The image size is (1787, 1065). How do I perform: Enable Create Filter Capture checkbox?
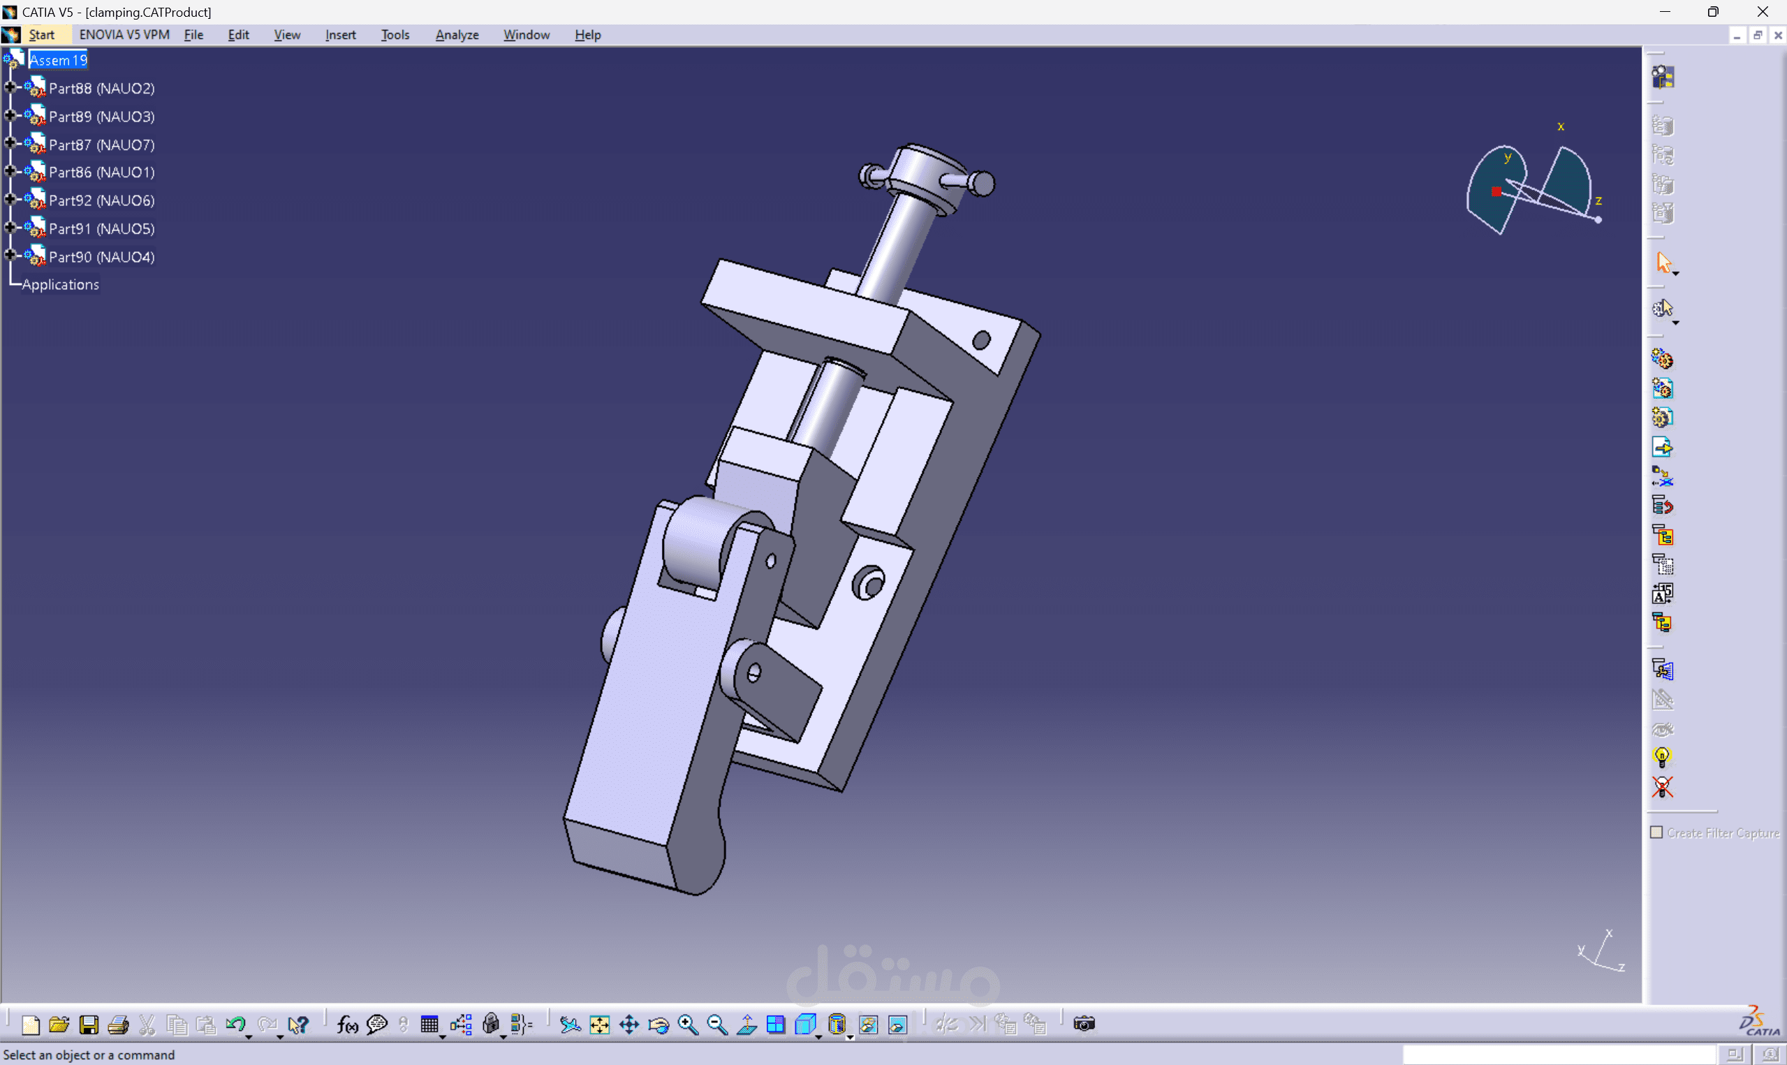[1656, 832]
